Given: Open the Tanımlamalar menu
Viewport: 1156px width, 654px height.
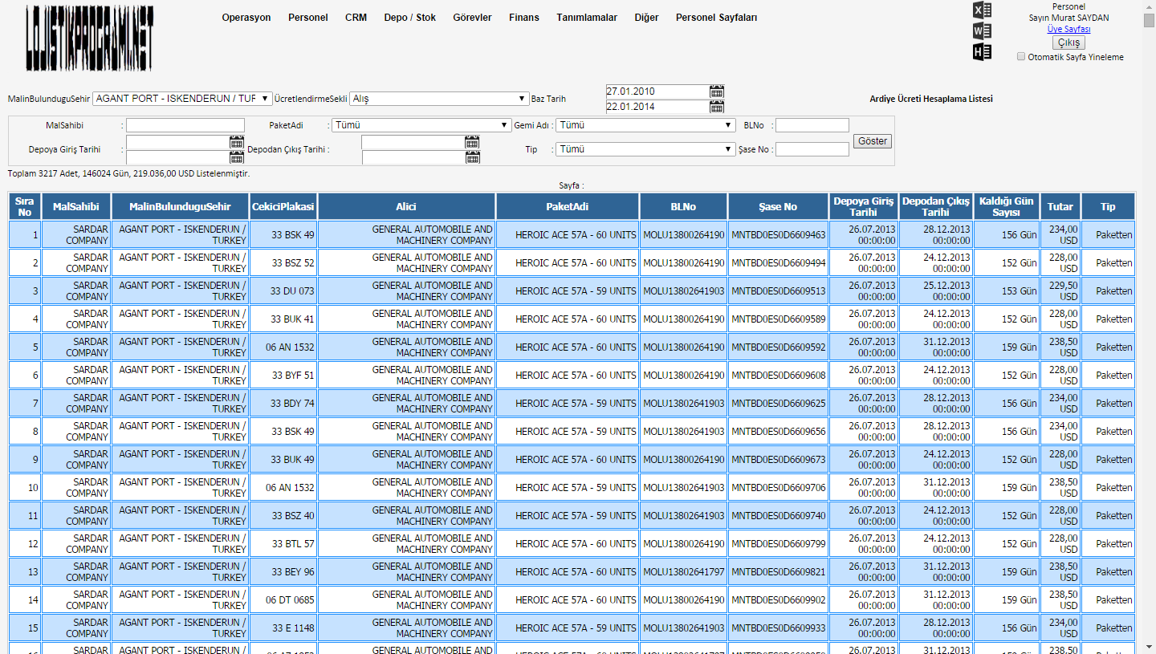Looking at the screenshot, I should point(587,18).
